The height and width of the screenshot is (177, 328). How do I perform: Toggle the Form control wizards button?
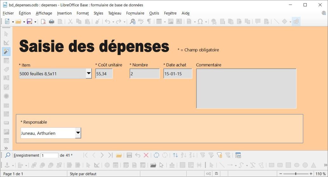pos(6,51)
